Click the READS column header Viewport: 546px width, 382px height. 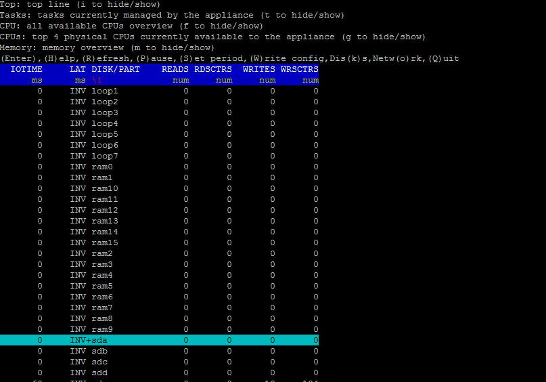pyautogui.click(x=175, y=69)
